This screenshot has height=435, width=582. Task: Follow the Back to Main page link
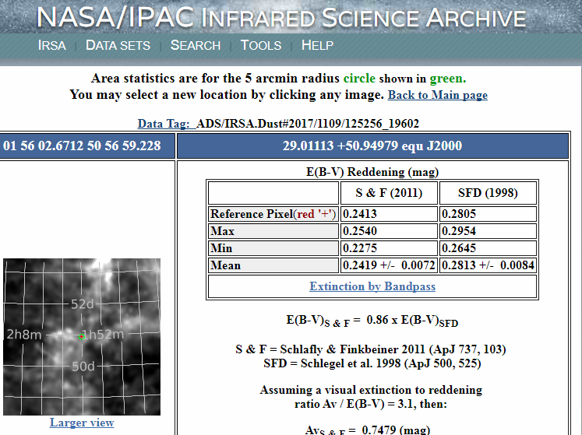tap(438, 95)
